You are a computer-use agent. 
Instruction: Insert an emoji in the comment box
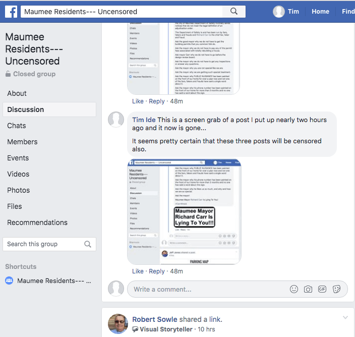click(293, 289)
